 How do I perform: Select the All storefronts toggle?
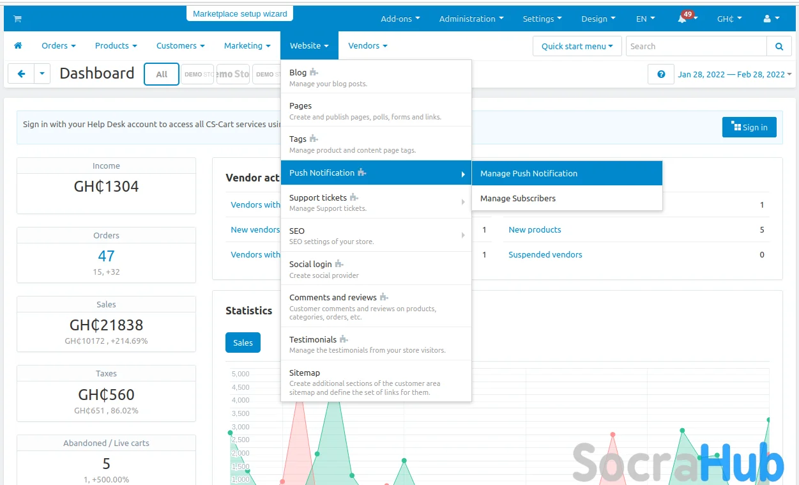[162, 74]
